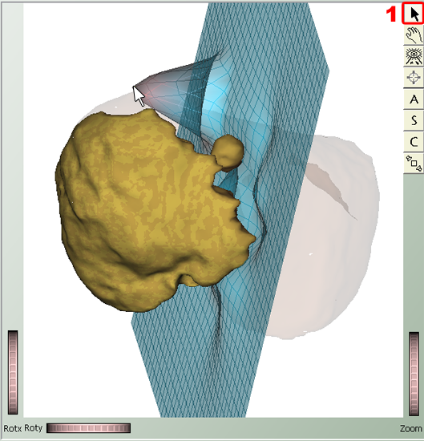
Task: Click the Roty label
Action: click(33, 428)
